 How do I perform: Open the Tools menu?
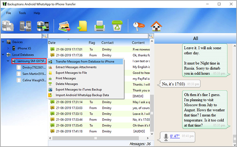pyautogui.click(x=22, y=13)
